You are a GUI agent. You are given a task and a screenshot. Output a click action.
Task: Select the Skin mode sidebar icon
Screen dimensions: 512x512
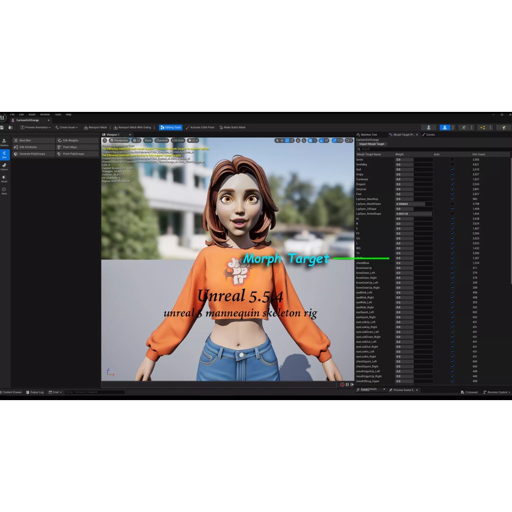click(4, 154)
